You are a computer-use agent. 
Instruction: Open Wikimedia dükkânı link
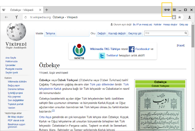(x=17, y=82)
